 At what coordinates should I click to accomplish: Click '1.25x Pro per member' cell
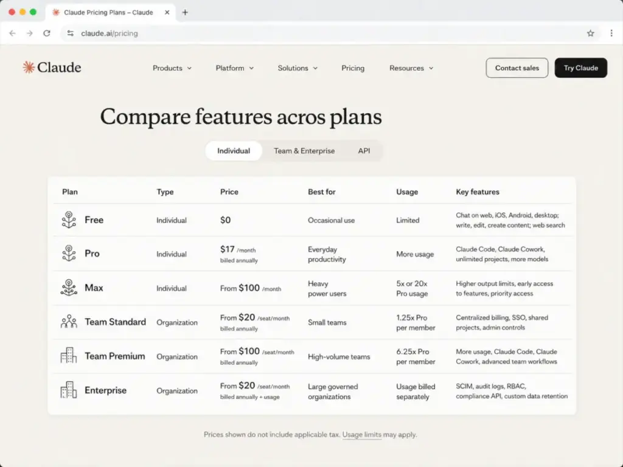point(416,322)
